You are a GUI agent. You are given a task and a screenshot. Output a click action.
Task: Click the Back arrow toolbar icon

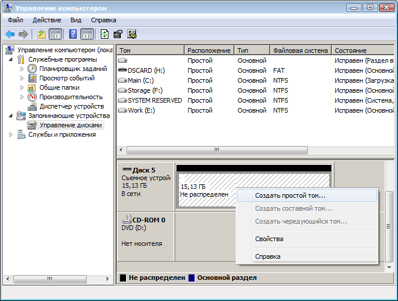10,34
